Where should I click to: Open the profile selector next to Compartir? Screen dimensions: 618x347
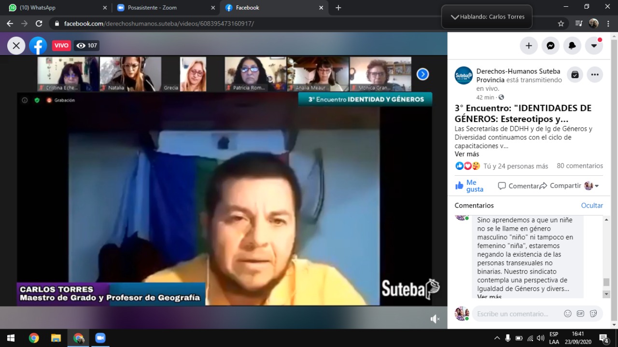(591, 186)
